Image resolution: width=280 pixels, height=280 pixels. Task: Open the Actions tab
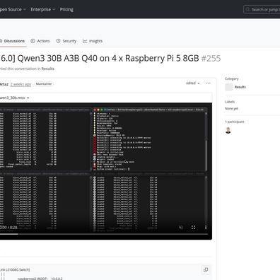[x=40, y=41]
